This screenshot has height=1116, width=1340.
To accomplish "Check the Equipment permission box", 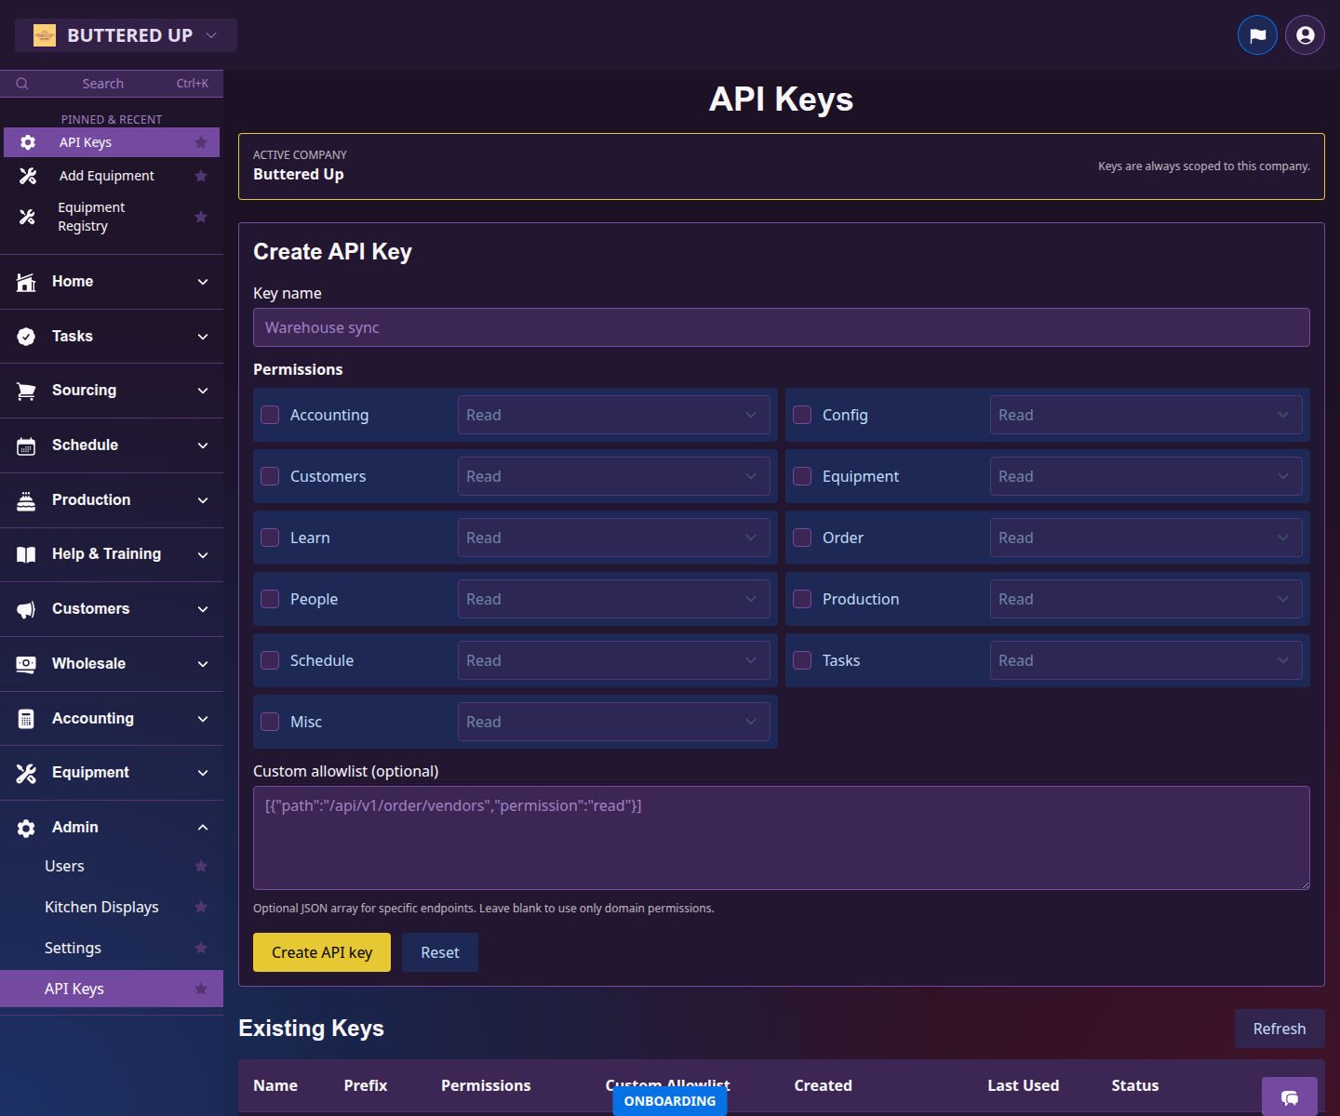I will click(801, 475).
